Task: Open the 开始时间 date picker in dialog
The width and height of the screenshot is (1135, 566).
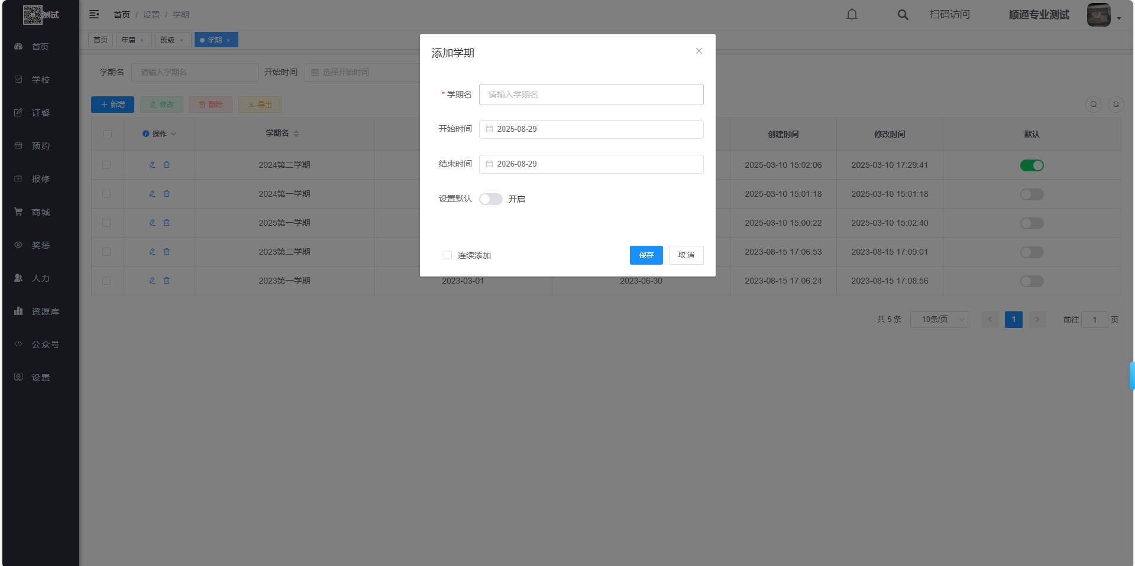Action: click(591, 129)
